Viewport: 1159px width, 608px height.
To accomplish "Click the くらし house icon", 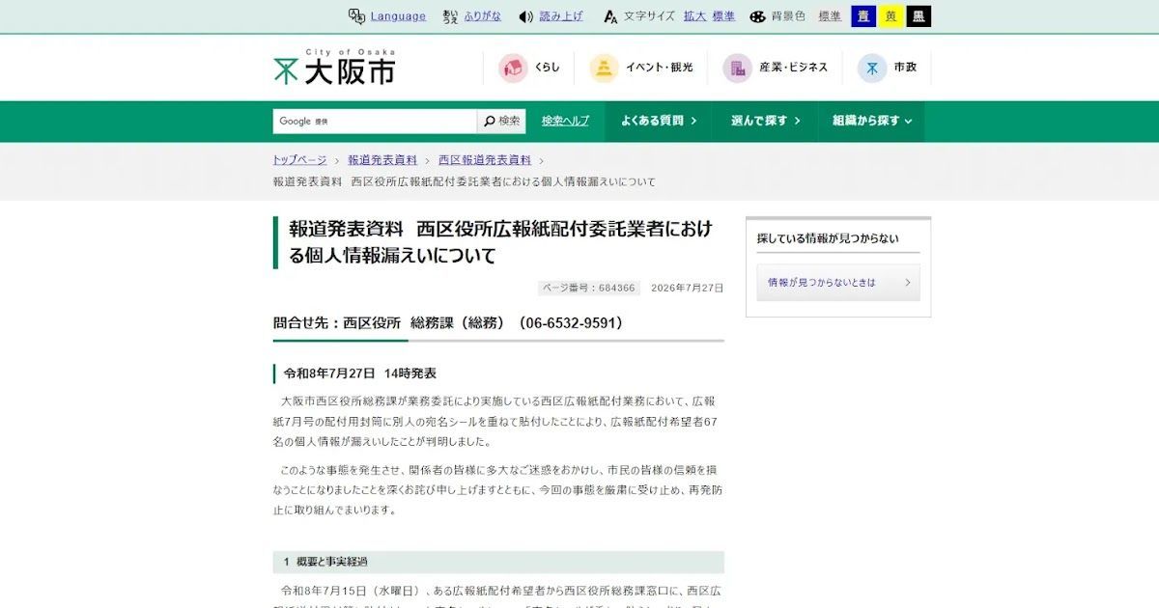I will coord(513,68).
